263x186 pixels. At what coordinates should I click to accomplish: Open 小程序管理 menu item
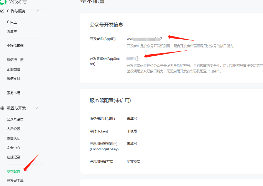pyautogui.click(x=15, y=46)
